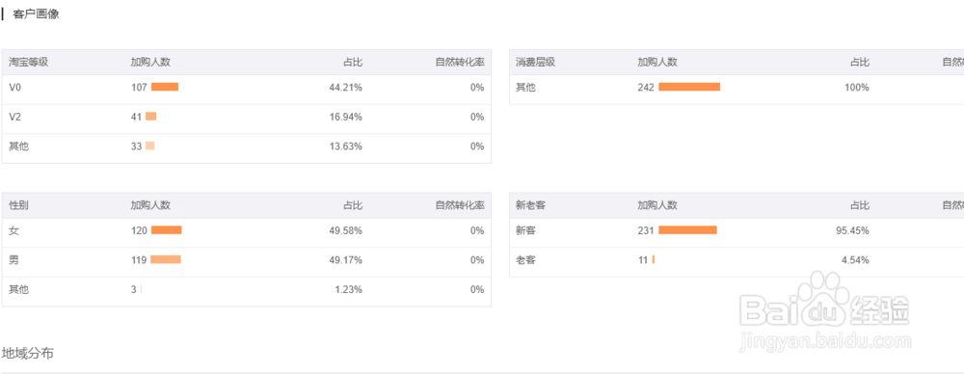Click the V2 level row label

(15, 117)
